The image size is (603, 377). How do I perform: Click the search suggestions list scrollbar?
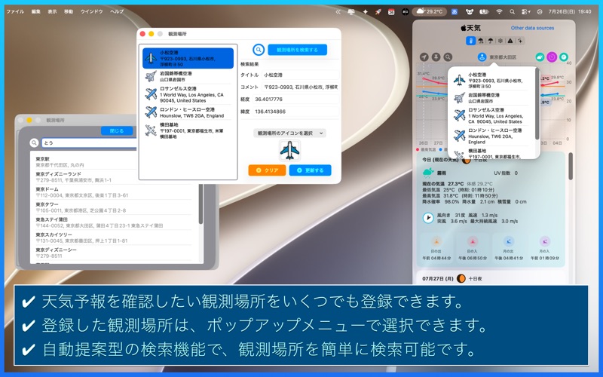tap(200, 204)
